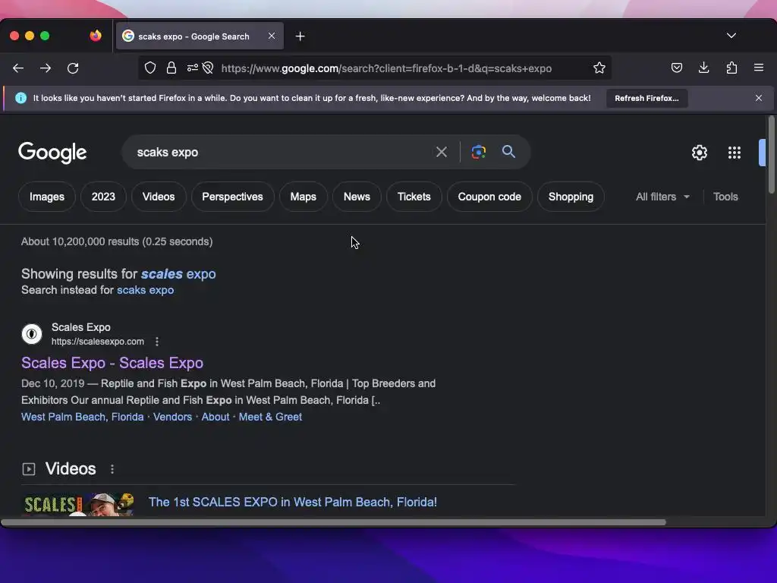The width and height of the screenshot is (777, 583).
Task: Open the shield tracking protection icon
Action: [150, 68]
